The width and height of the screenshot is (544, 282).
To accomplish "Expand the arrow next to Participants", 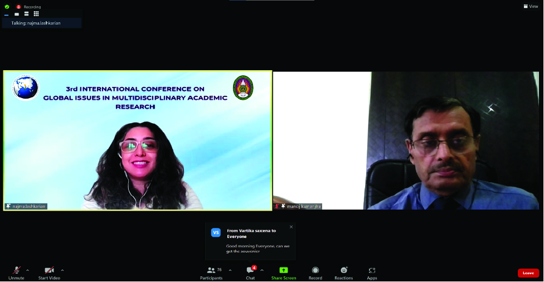I will (x=230, y=270).
